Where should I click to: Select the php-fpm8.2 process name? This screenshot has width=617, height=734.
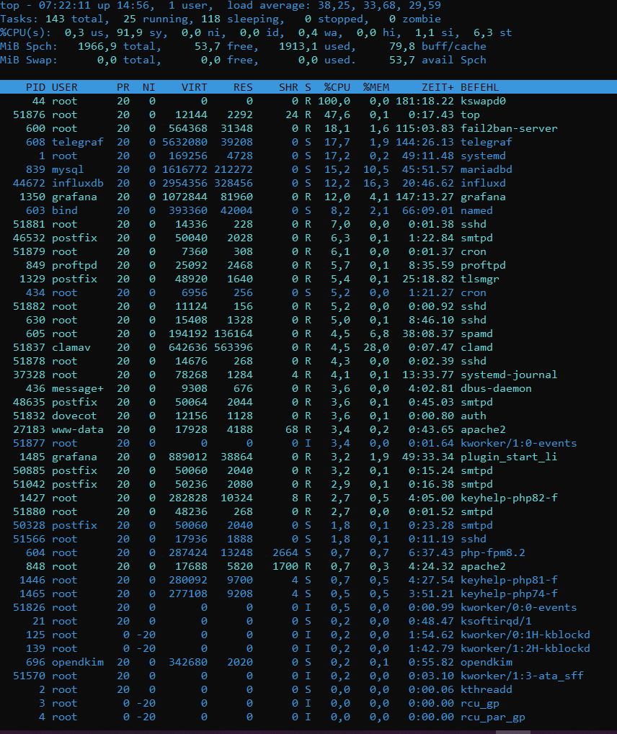coord(492,552)
